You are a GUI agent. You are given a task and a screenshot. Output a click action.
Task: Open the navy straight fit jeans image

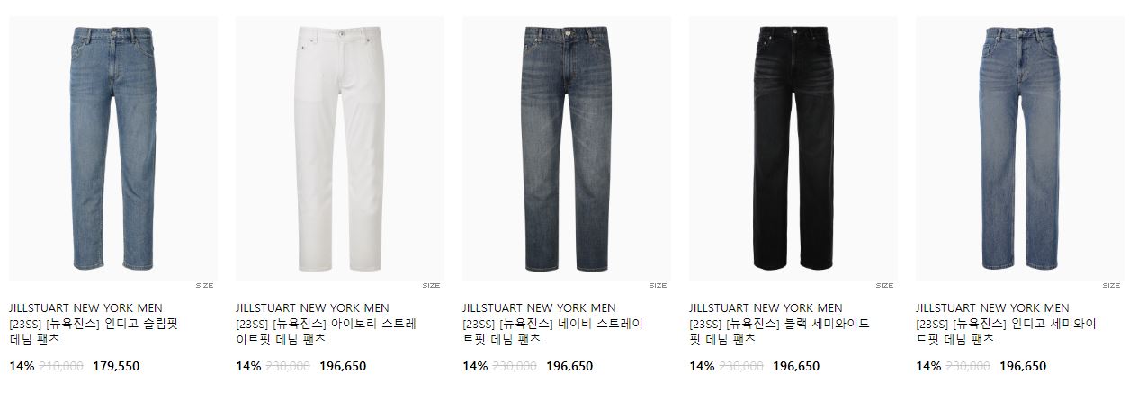coord(567,148)
